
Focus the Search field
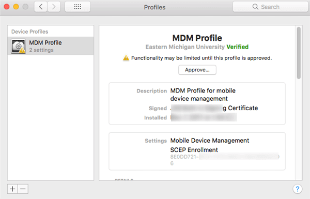(x=270, y=7)
